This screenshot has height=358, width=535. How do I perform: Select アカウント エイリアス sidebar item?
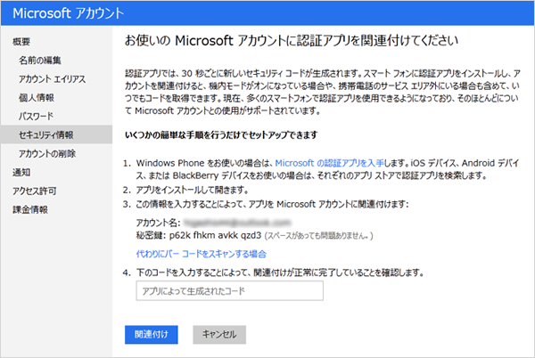[x=52, y=79]
